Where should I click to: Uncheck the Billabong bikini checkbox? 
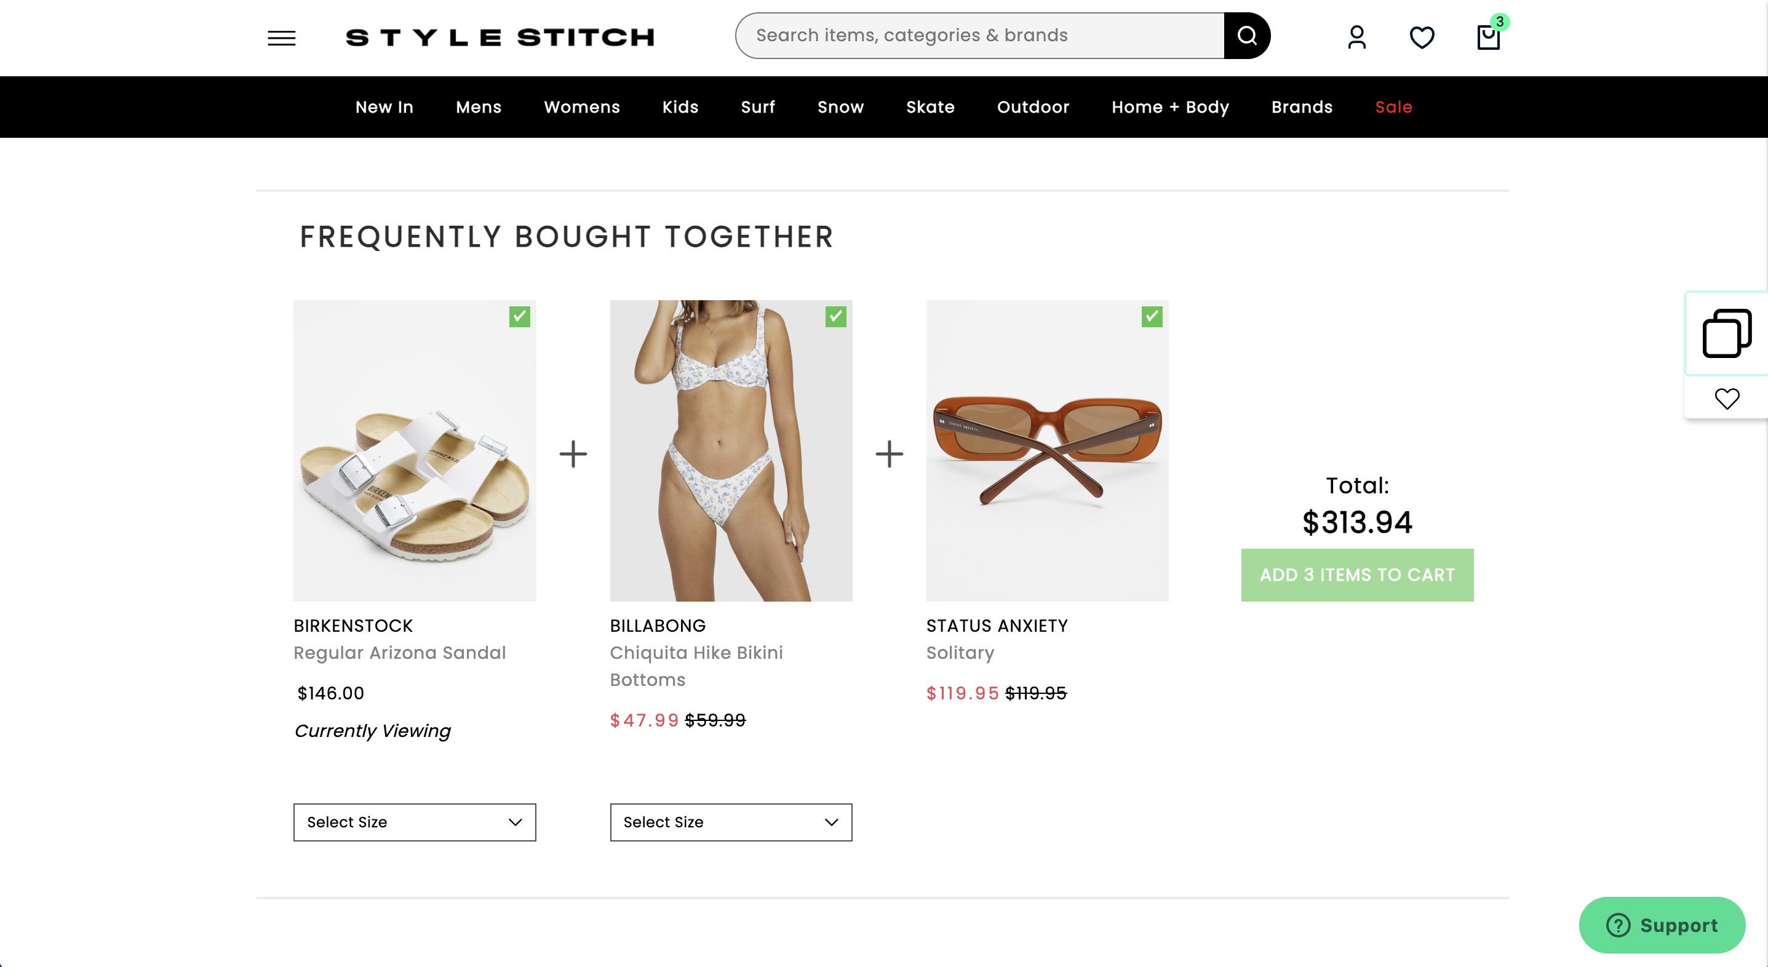[835, 316]
